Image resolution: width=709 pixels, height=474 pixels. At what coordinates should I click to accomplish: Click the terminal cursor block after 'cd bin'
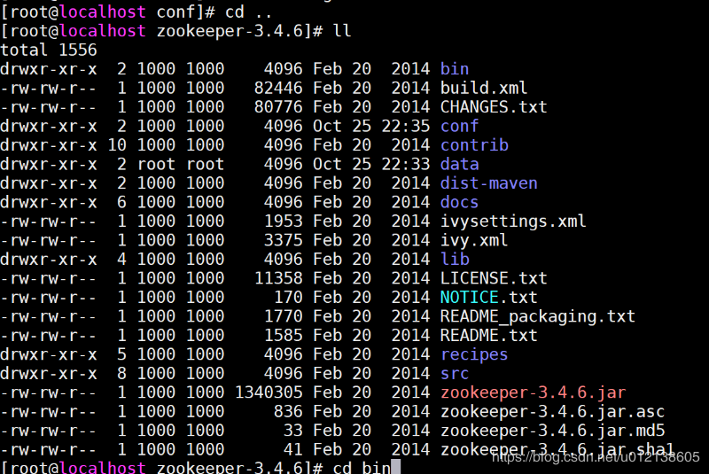[395, 467]
